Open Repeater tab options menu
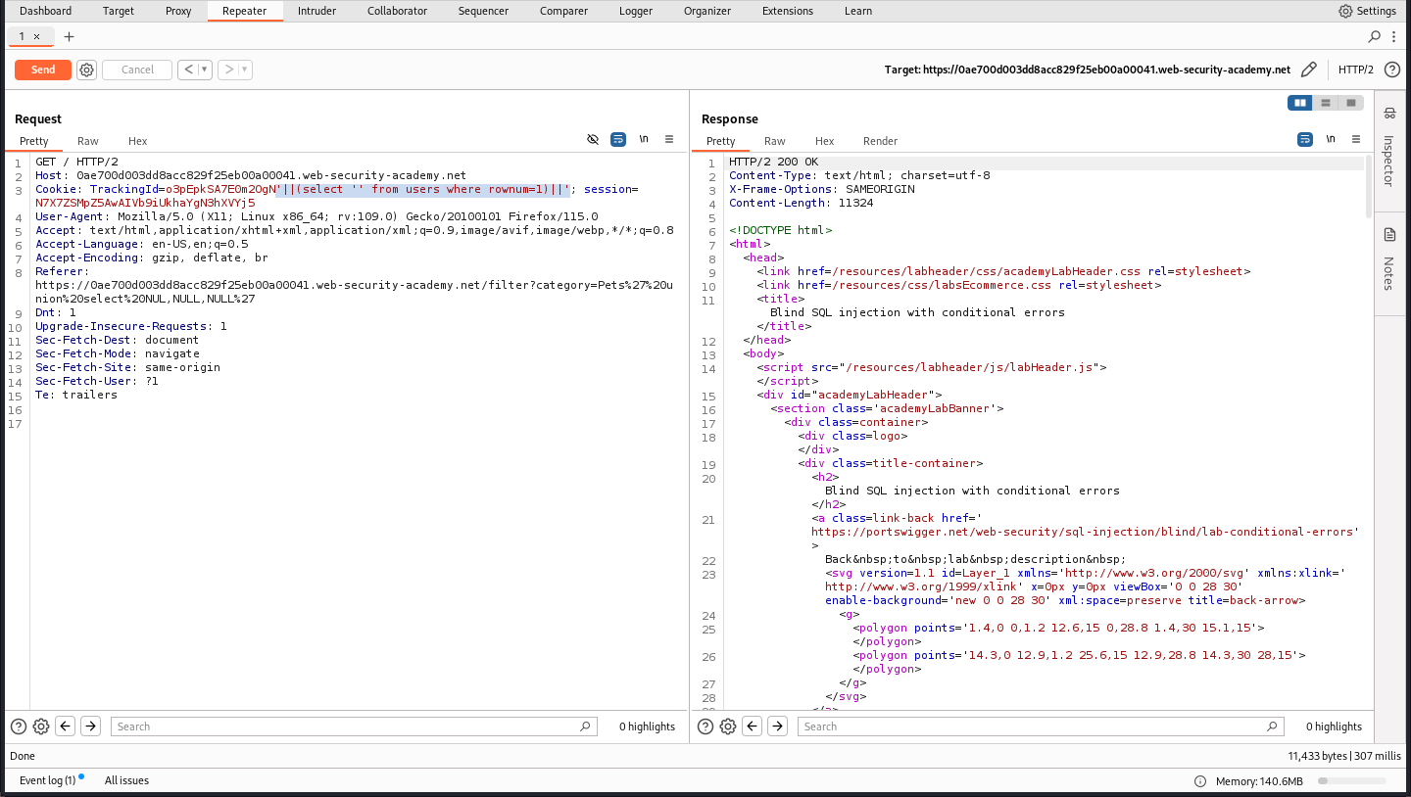The image size is (1411, 797). tap(1396, 36)
